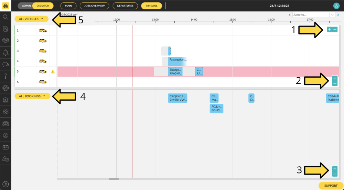Viewport: 344px width, 190px height.
Task: Open the Departures tab
Action: coord(125,6)
